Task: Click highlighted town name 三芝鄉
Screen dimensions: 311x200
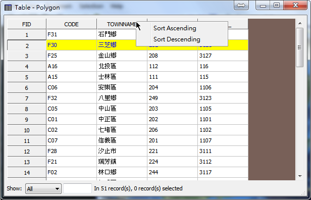Action: coord(108,45)
